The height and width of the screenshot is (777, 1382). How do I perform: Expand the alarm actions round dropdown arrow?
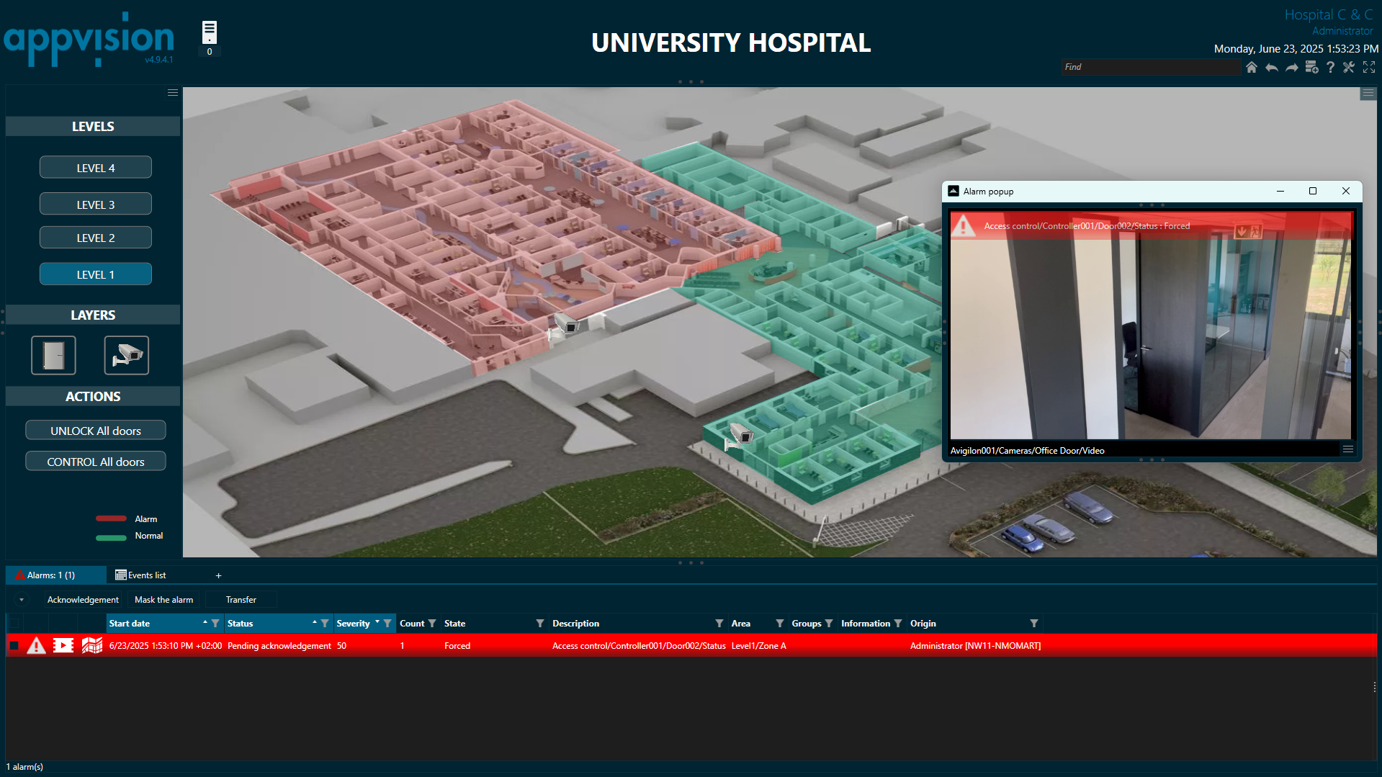22,600
